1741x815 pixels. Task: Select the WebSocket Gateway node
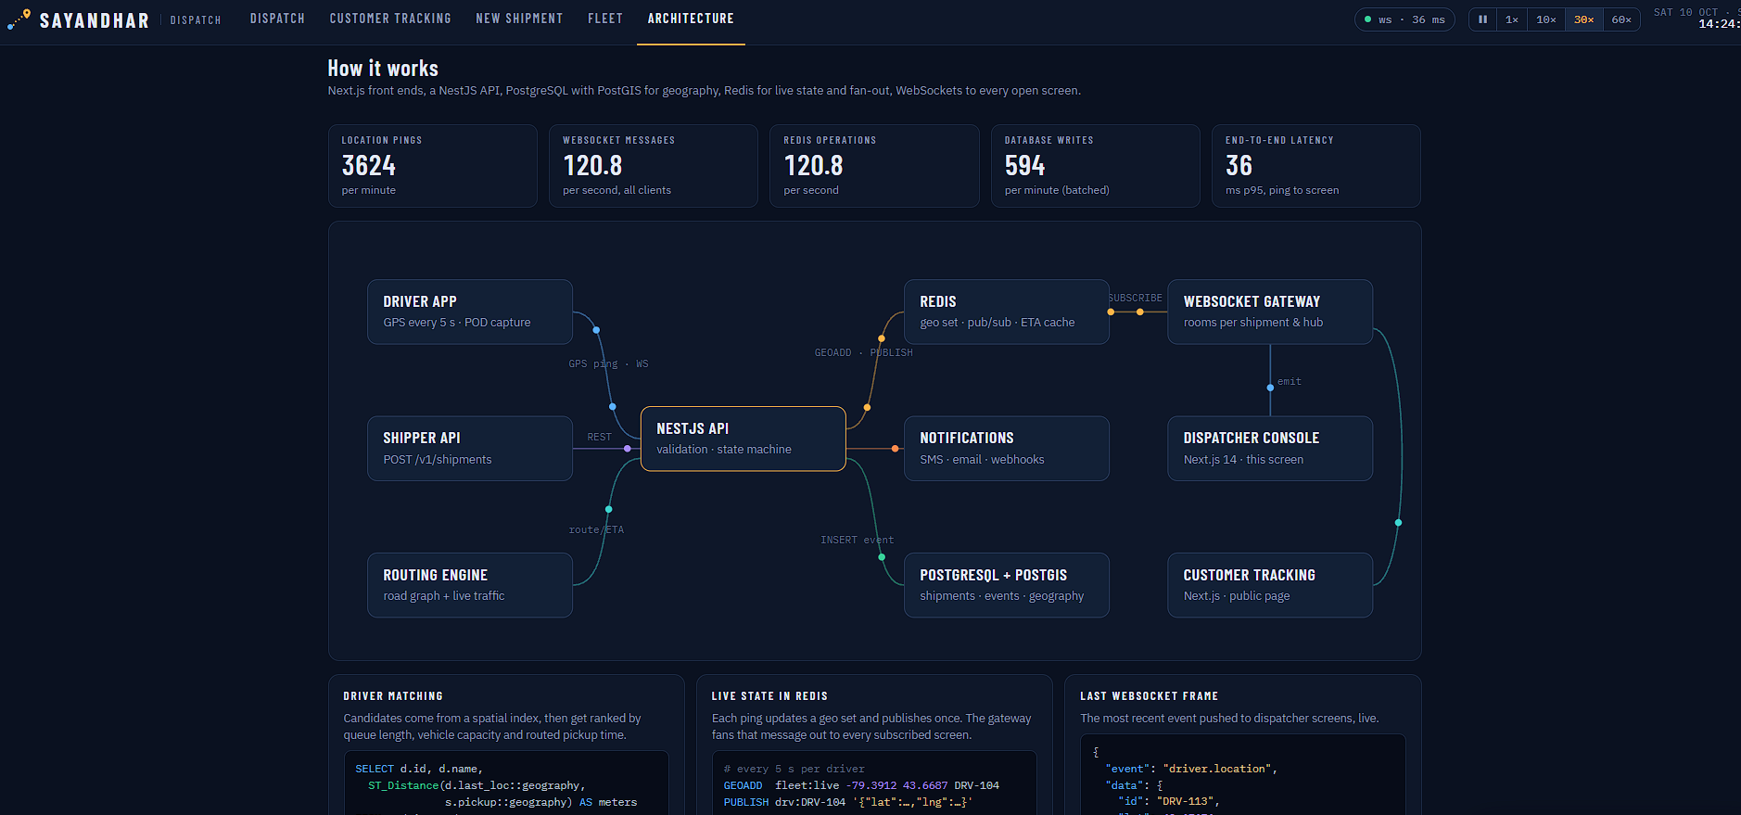(1270, 312)
